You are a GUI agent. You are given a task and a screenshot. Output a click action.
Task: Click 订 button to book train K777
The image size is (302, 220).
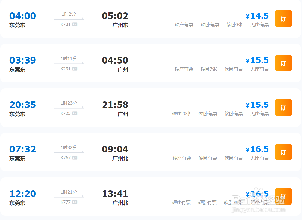pyautogui.click(x=283, y=196)
